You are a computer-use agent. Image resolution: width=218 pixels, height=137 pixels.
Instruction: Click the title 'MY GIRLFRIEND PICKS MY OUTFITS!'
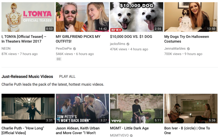[78, 39]
